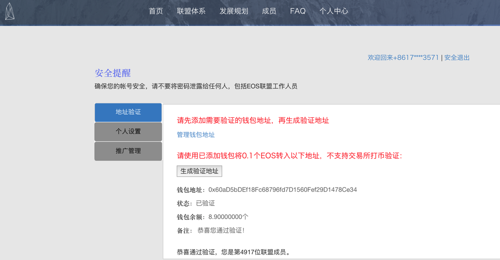
Task: Click the status value 已验证
Action: [x=206, y=203]
